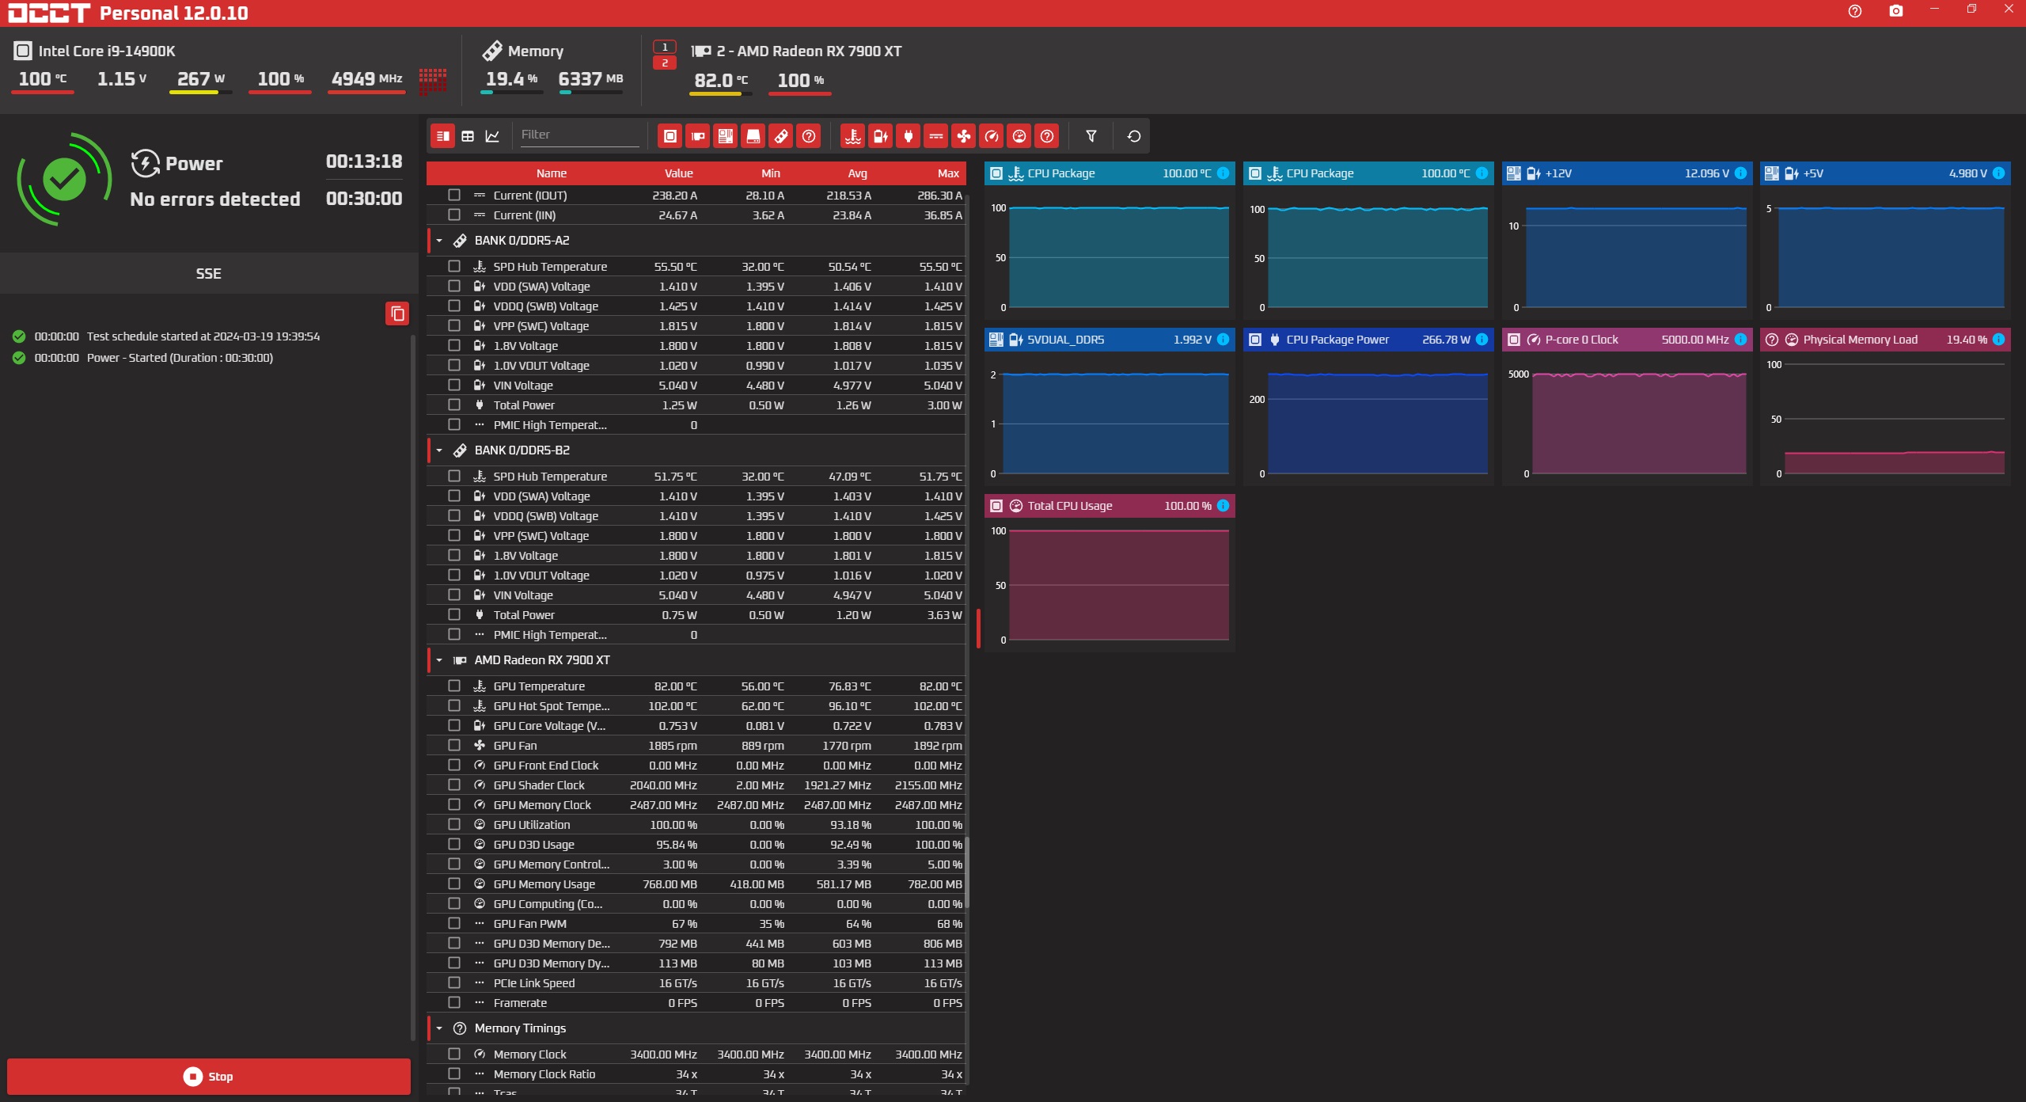Stop the running Power test
Viewport: 2026px width, 1102px height.
point(209,1077)
